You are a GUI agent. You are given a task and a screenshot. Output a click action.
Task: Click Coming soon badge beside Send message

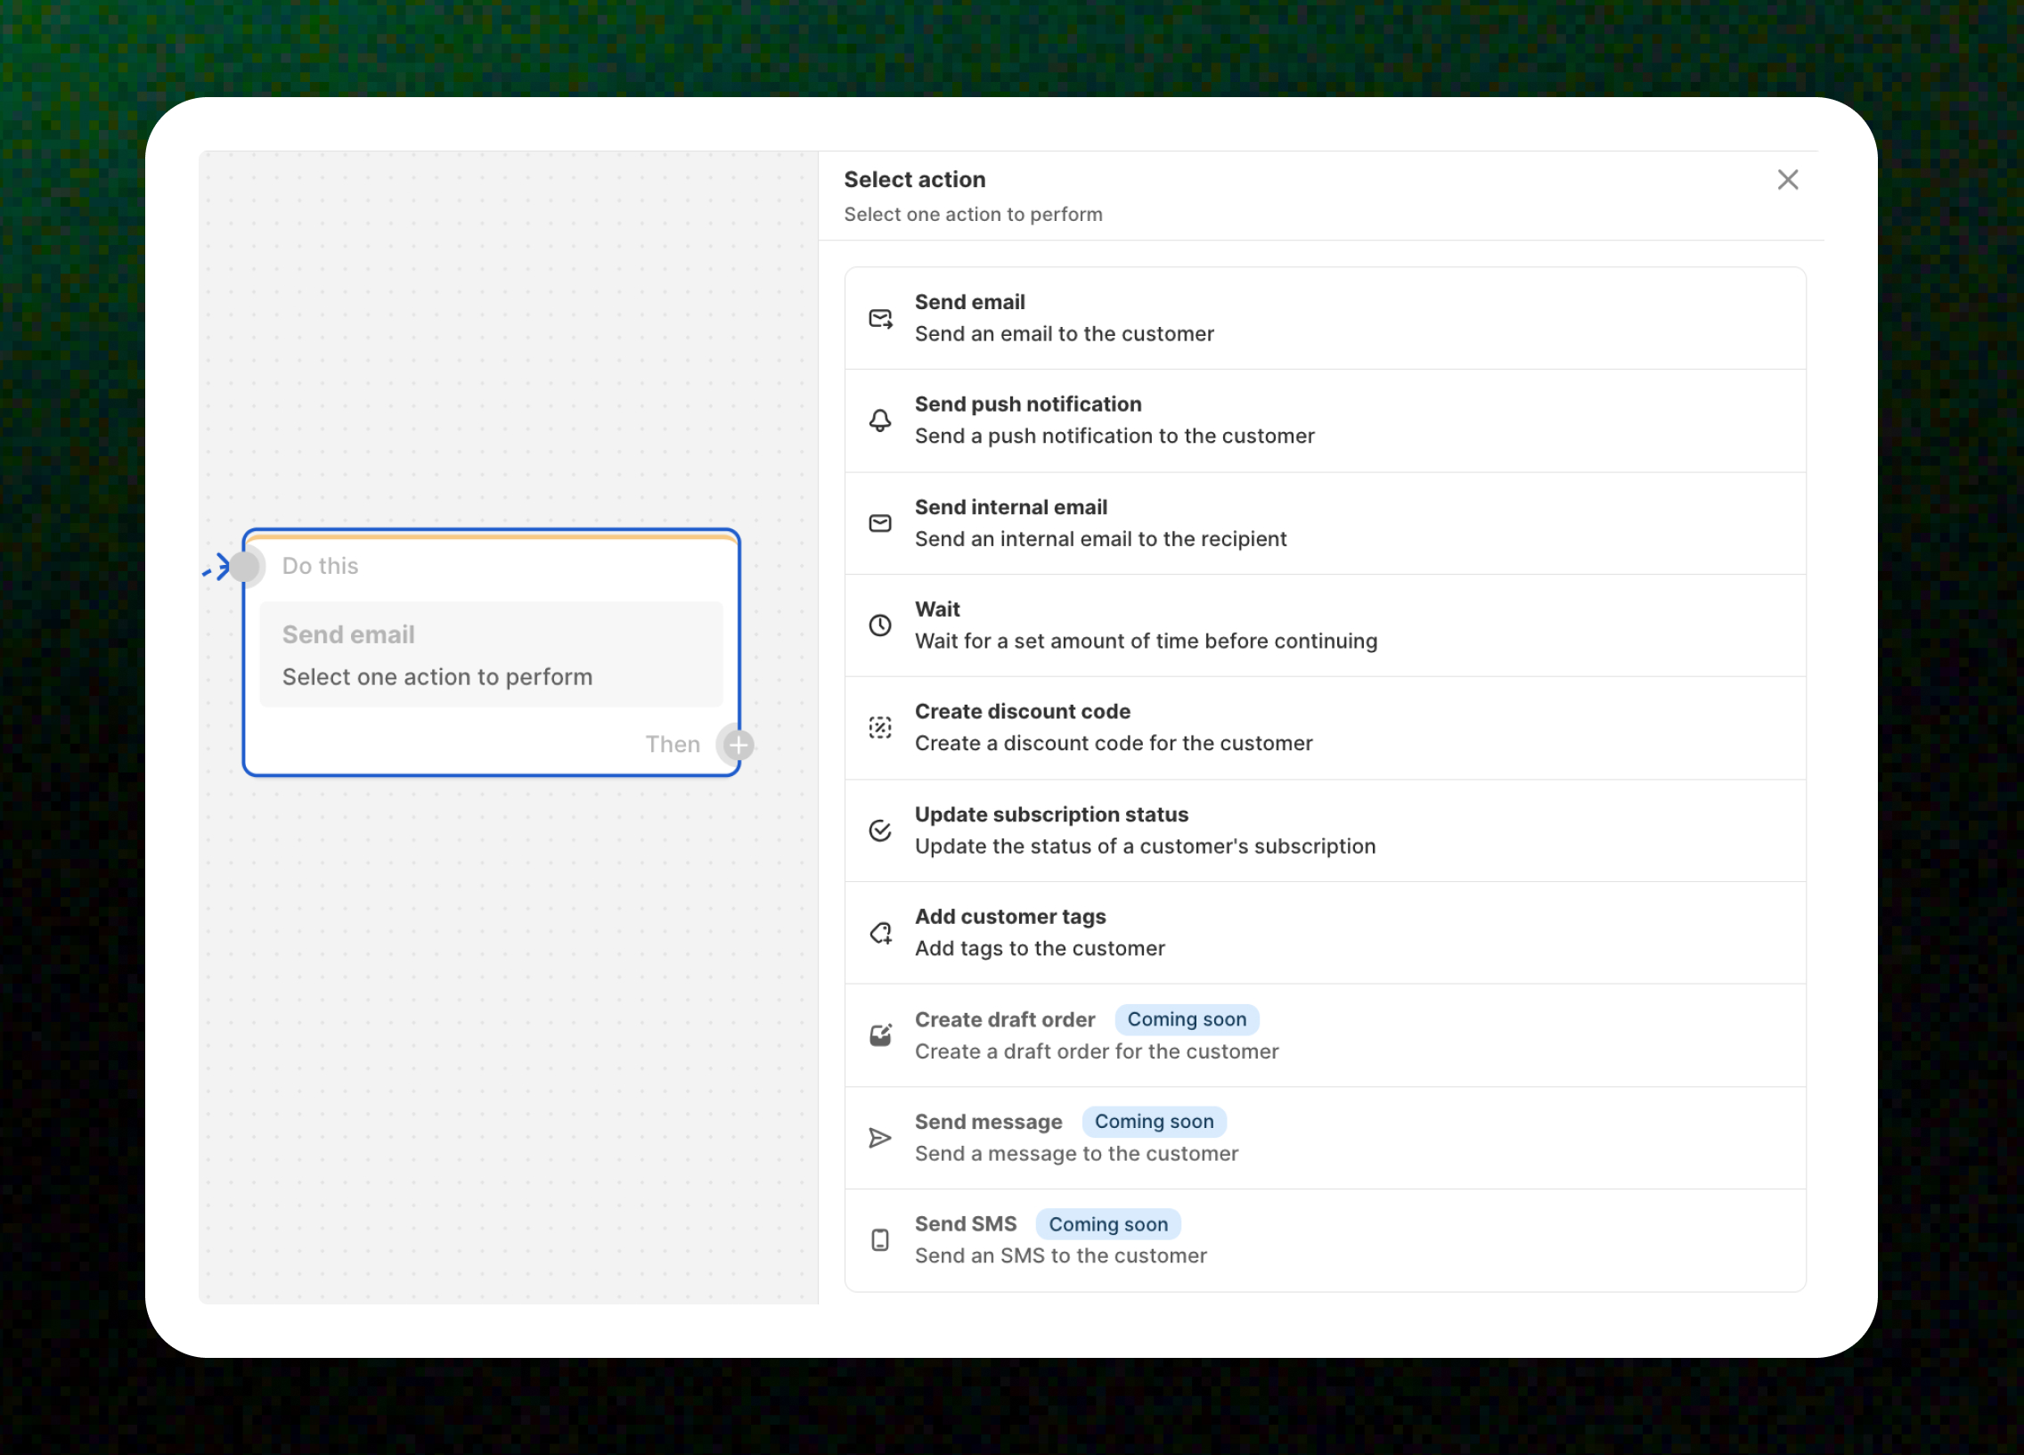click(x=1153, y=1122)
